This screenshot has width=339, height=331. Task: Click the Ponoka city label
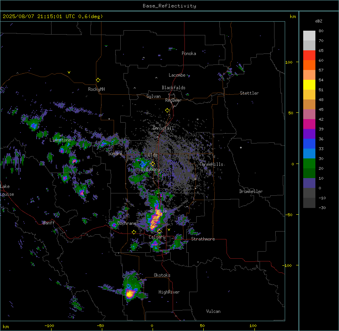(189, 53)
